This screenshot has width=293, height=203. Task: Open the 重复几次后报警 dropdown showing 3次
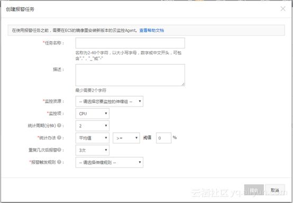[93, 150]
